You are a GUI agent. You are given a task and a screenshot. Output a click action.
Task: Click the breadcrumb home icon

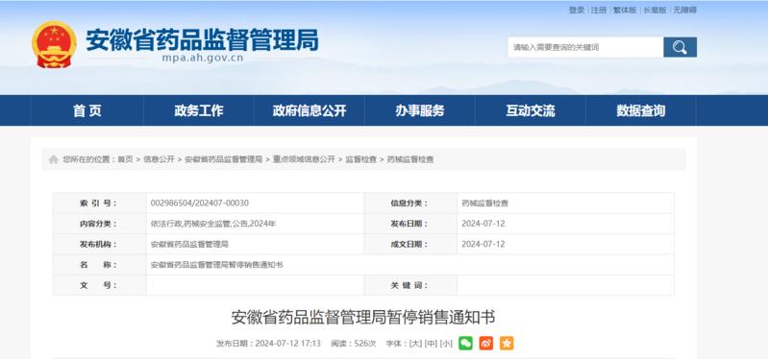[54, 159]
